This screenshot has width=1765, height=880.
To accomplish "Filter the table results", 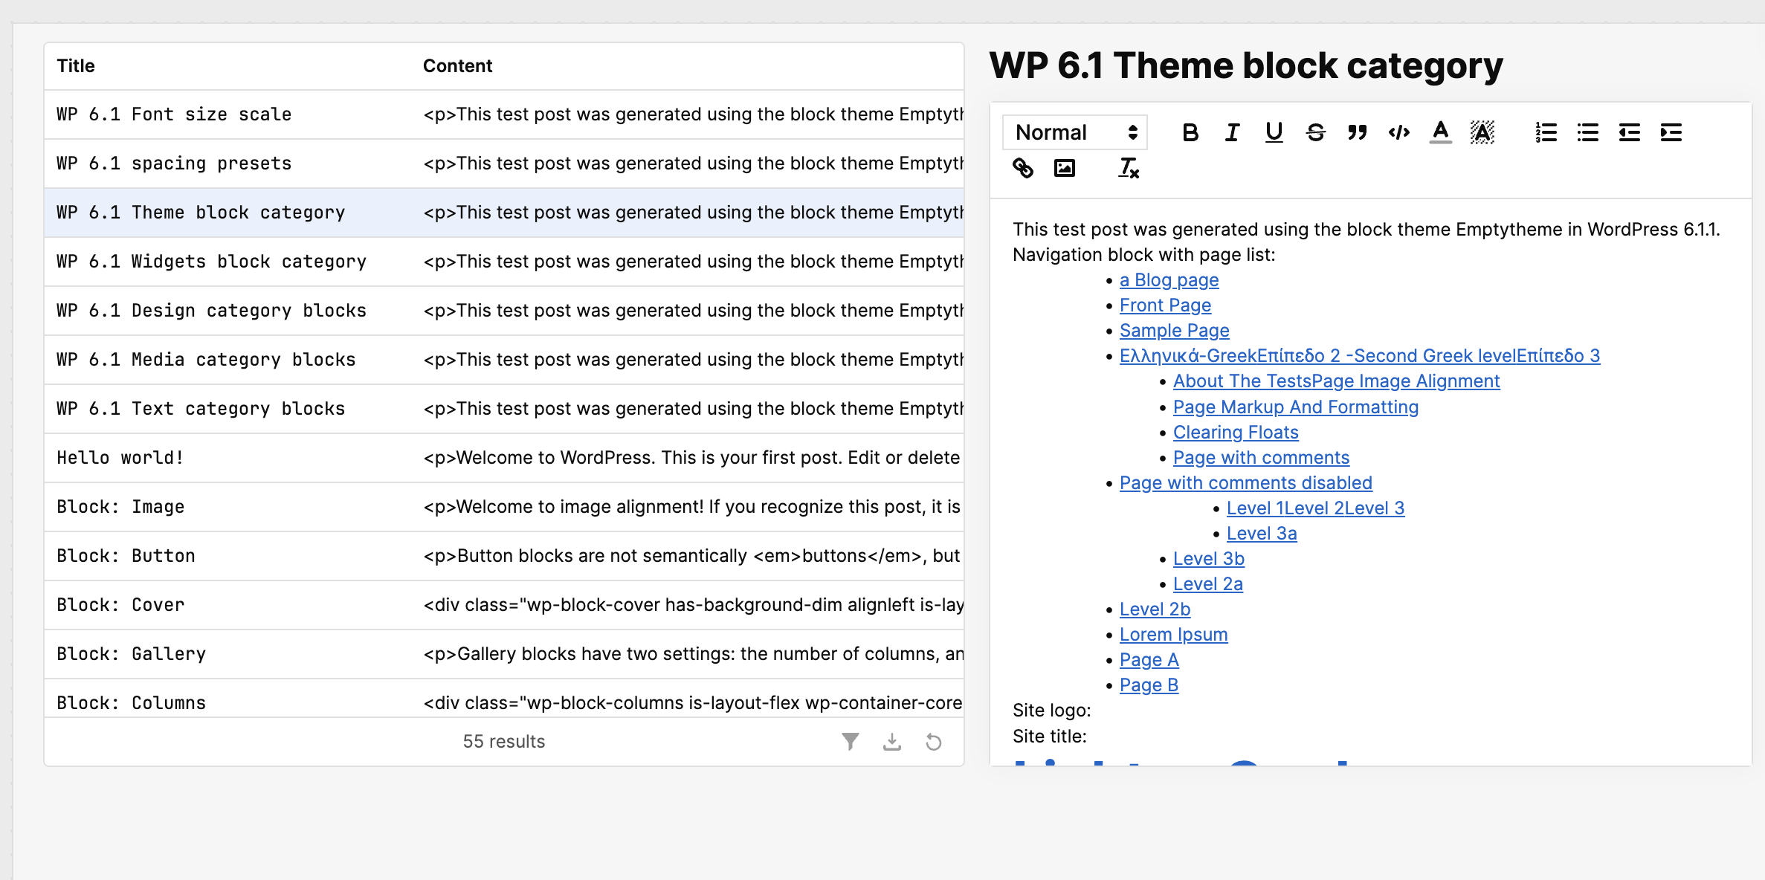I will [x=850, y=741].
